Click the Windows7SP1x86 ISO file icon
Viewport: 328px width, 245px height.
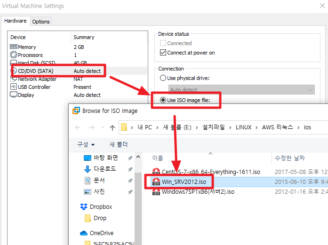(156, 191)
